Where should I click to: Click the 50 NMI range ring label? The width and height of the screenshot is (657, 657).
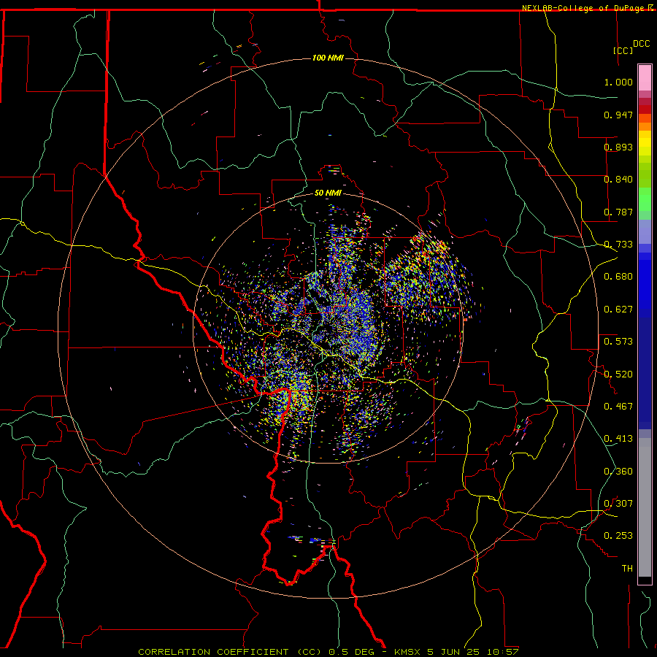tap(328, 193)
